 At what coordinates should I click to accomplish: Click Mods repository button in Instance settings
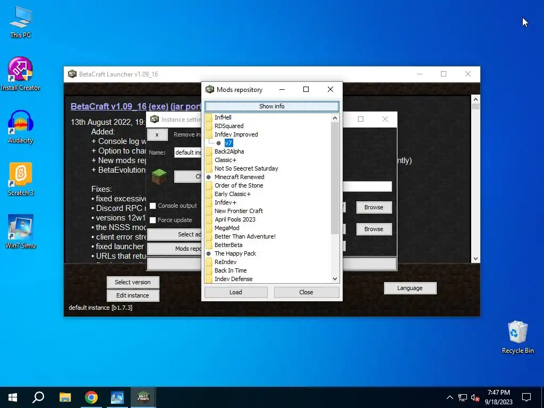click(174, 249)
